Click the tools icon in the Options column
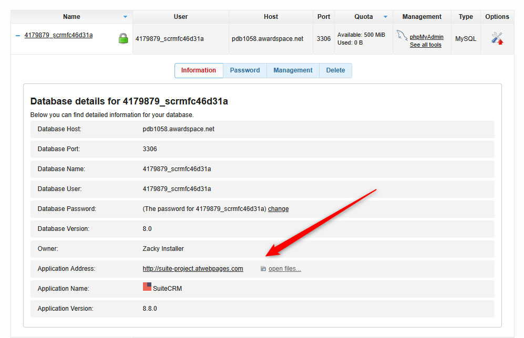 (497, 37)
